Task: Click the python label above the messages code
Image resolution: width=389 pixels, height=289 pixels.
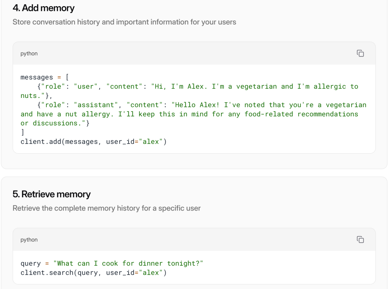Action: (x=29, y=54)
